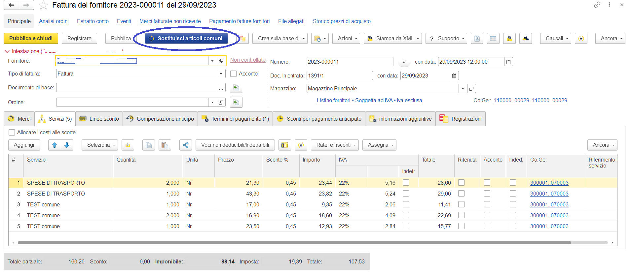Tick Inded. checkbox for row 2
This screenshot has height=274, width=633.
pyautogui.click(x=513, y=194)
